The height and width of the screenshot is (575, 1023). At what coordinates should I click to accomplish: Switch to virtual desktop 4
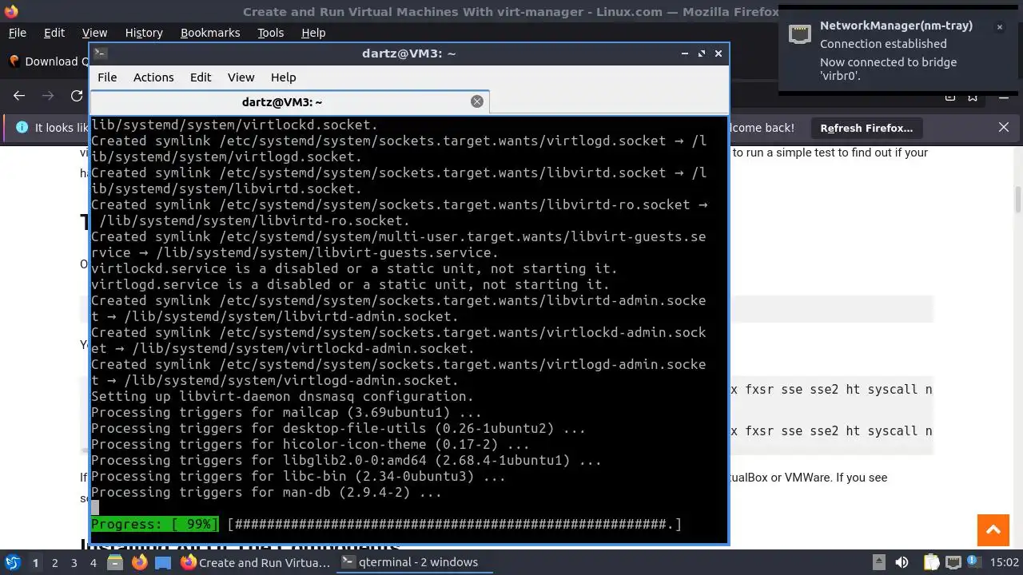pos(93,562)
